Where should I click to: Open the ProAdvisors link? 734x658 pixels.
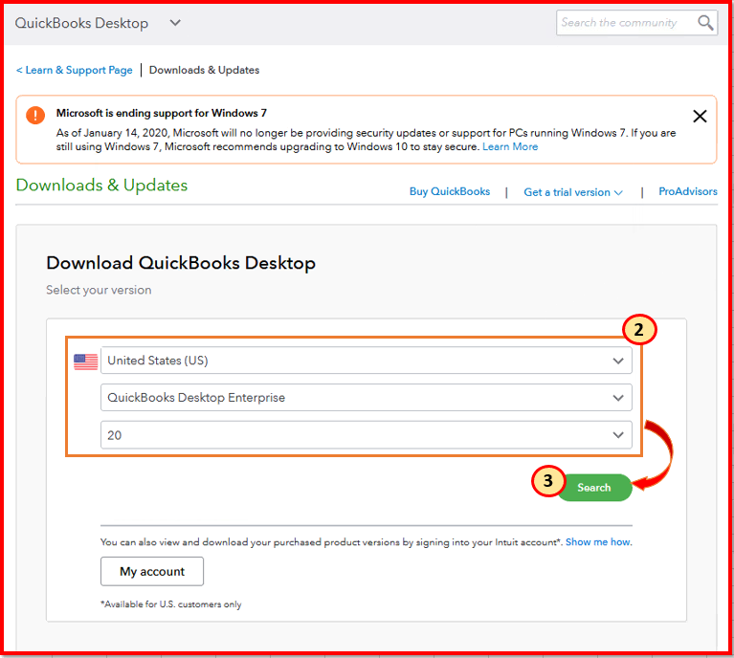tap(688, 191)
